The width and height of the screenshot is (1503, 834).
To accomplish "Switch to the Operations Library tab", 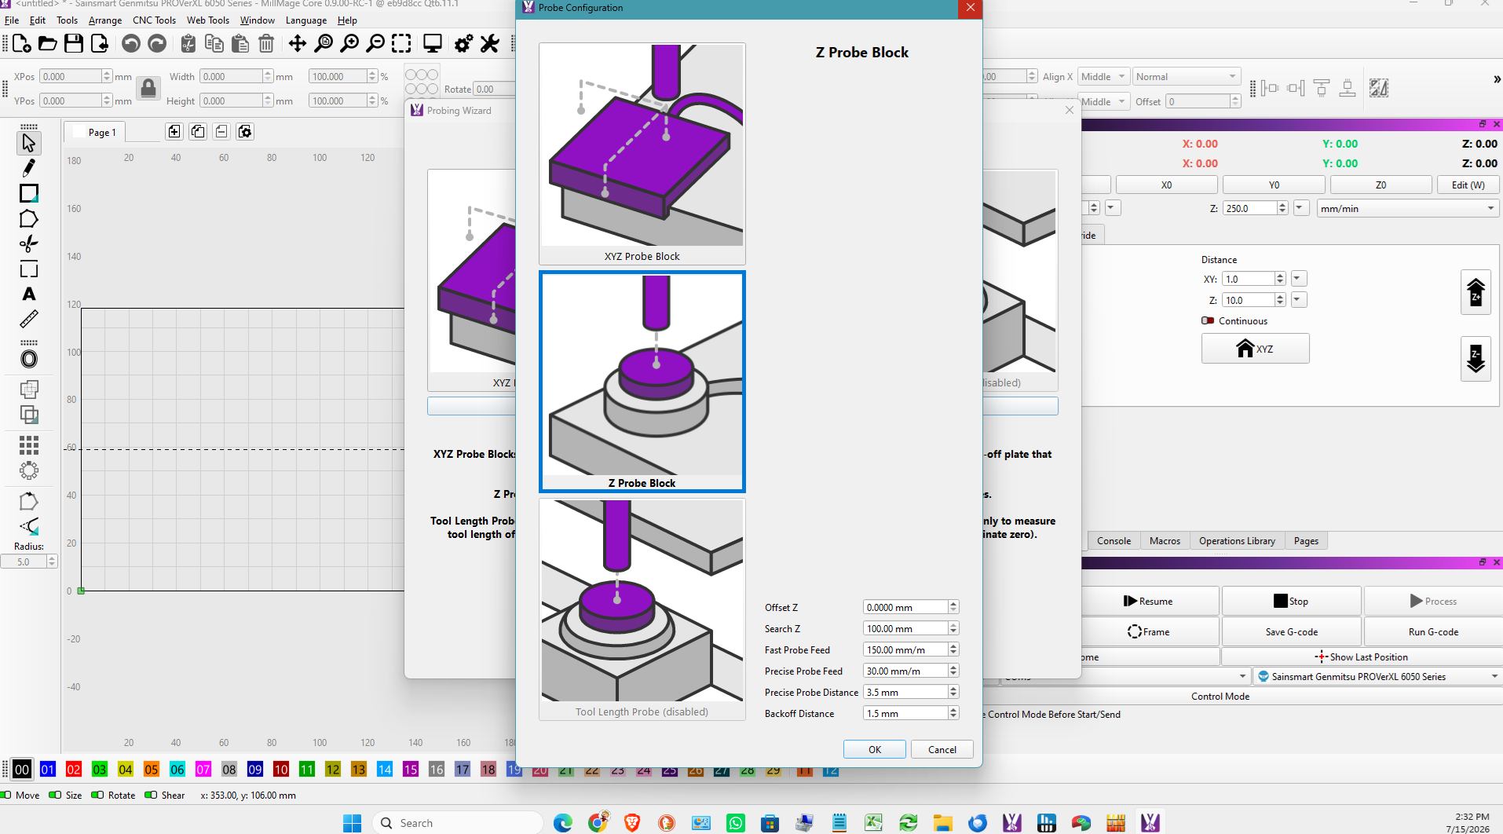I will coord(1237,541).
